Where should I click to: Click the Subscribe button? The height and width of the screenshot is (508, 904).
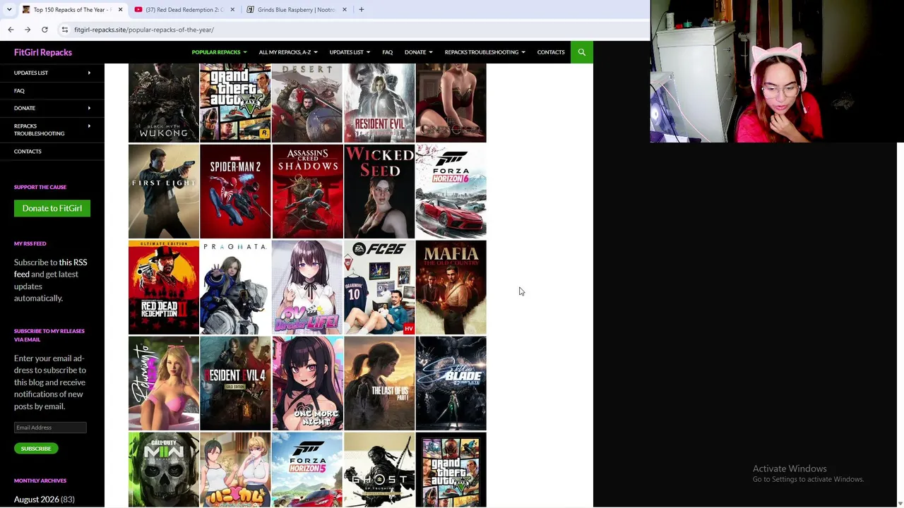(x=36, y=449)
